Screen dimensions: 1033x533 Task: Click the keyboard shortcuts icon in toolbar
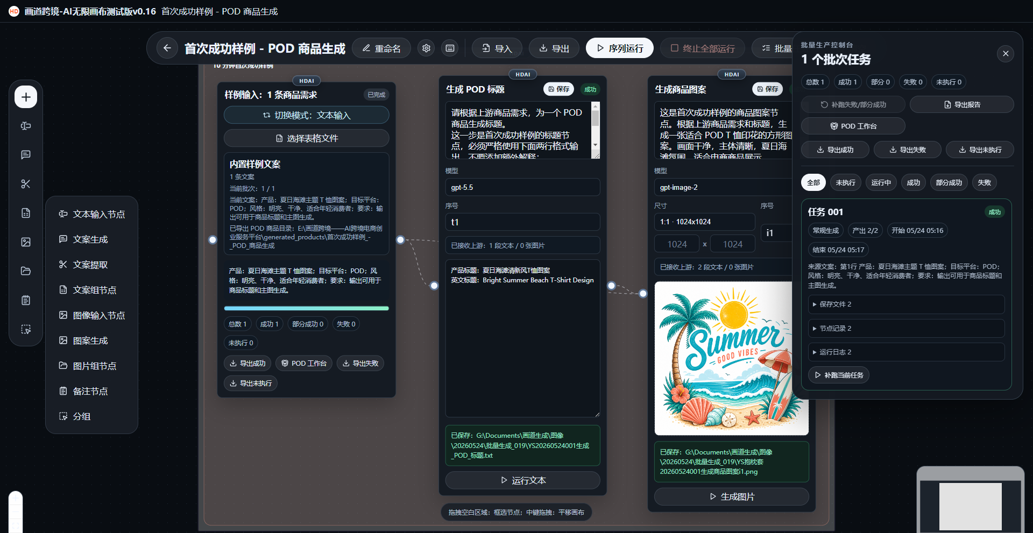pyautogui.click(x=450, y=48)
